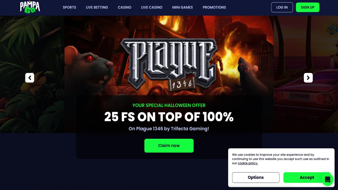338x190 pixels.
Task: Select Live Betting in navigation
Action: [97, 7]
